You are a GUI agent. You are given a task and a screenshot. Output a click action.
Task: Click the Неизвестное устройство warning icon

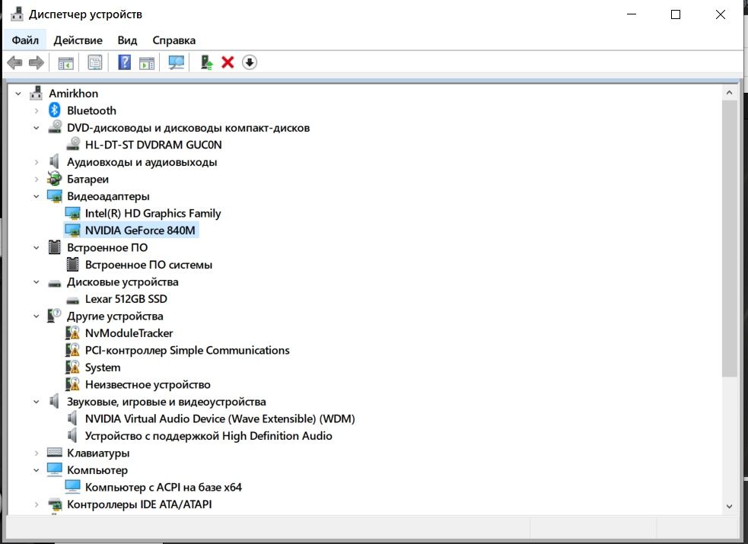(x=72, y=384)
